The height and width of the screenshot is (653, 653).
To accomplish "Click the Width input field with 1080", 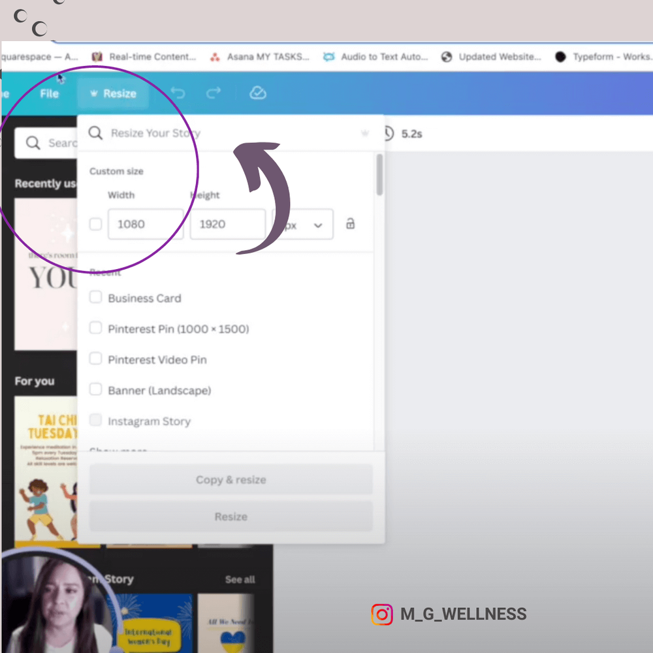I will pyautogui.click(x=146, y=224).
